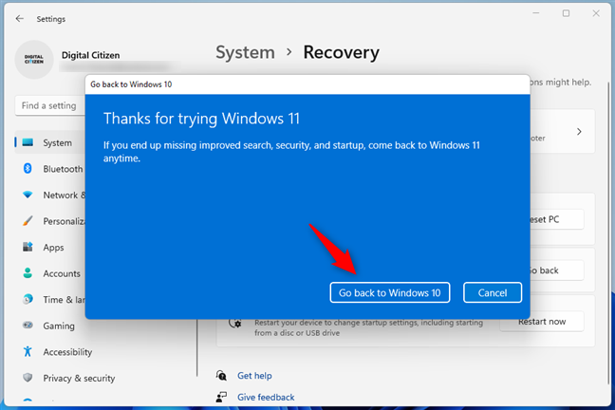The image size is (615, 410).
Task: Click the Accounts person icon
Action: pos(28,273)
